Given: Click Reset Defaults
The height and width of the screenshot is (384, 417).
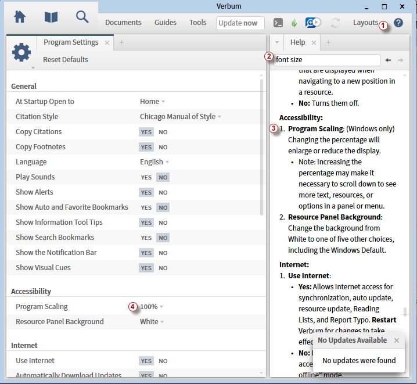Looking at the screenshot, I should 66,60.
